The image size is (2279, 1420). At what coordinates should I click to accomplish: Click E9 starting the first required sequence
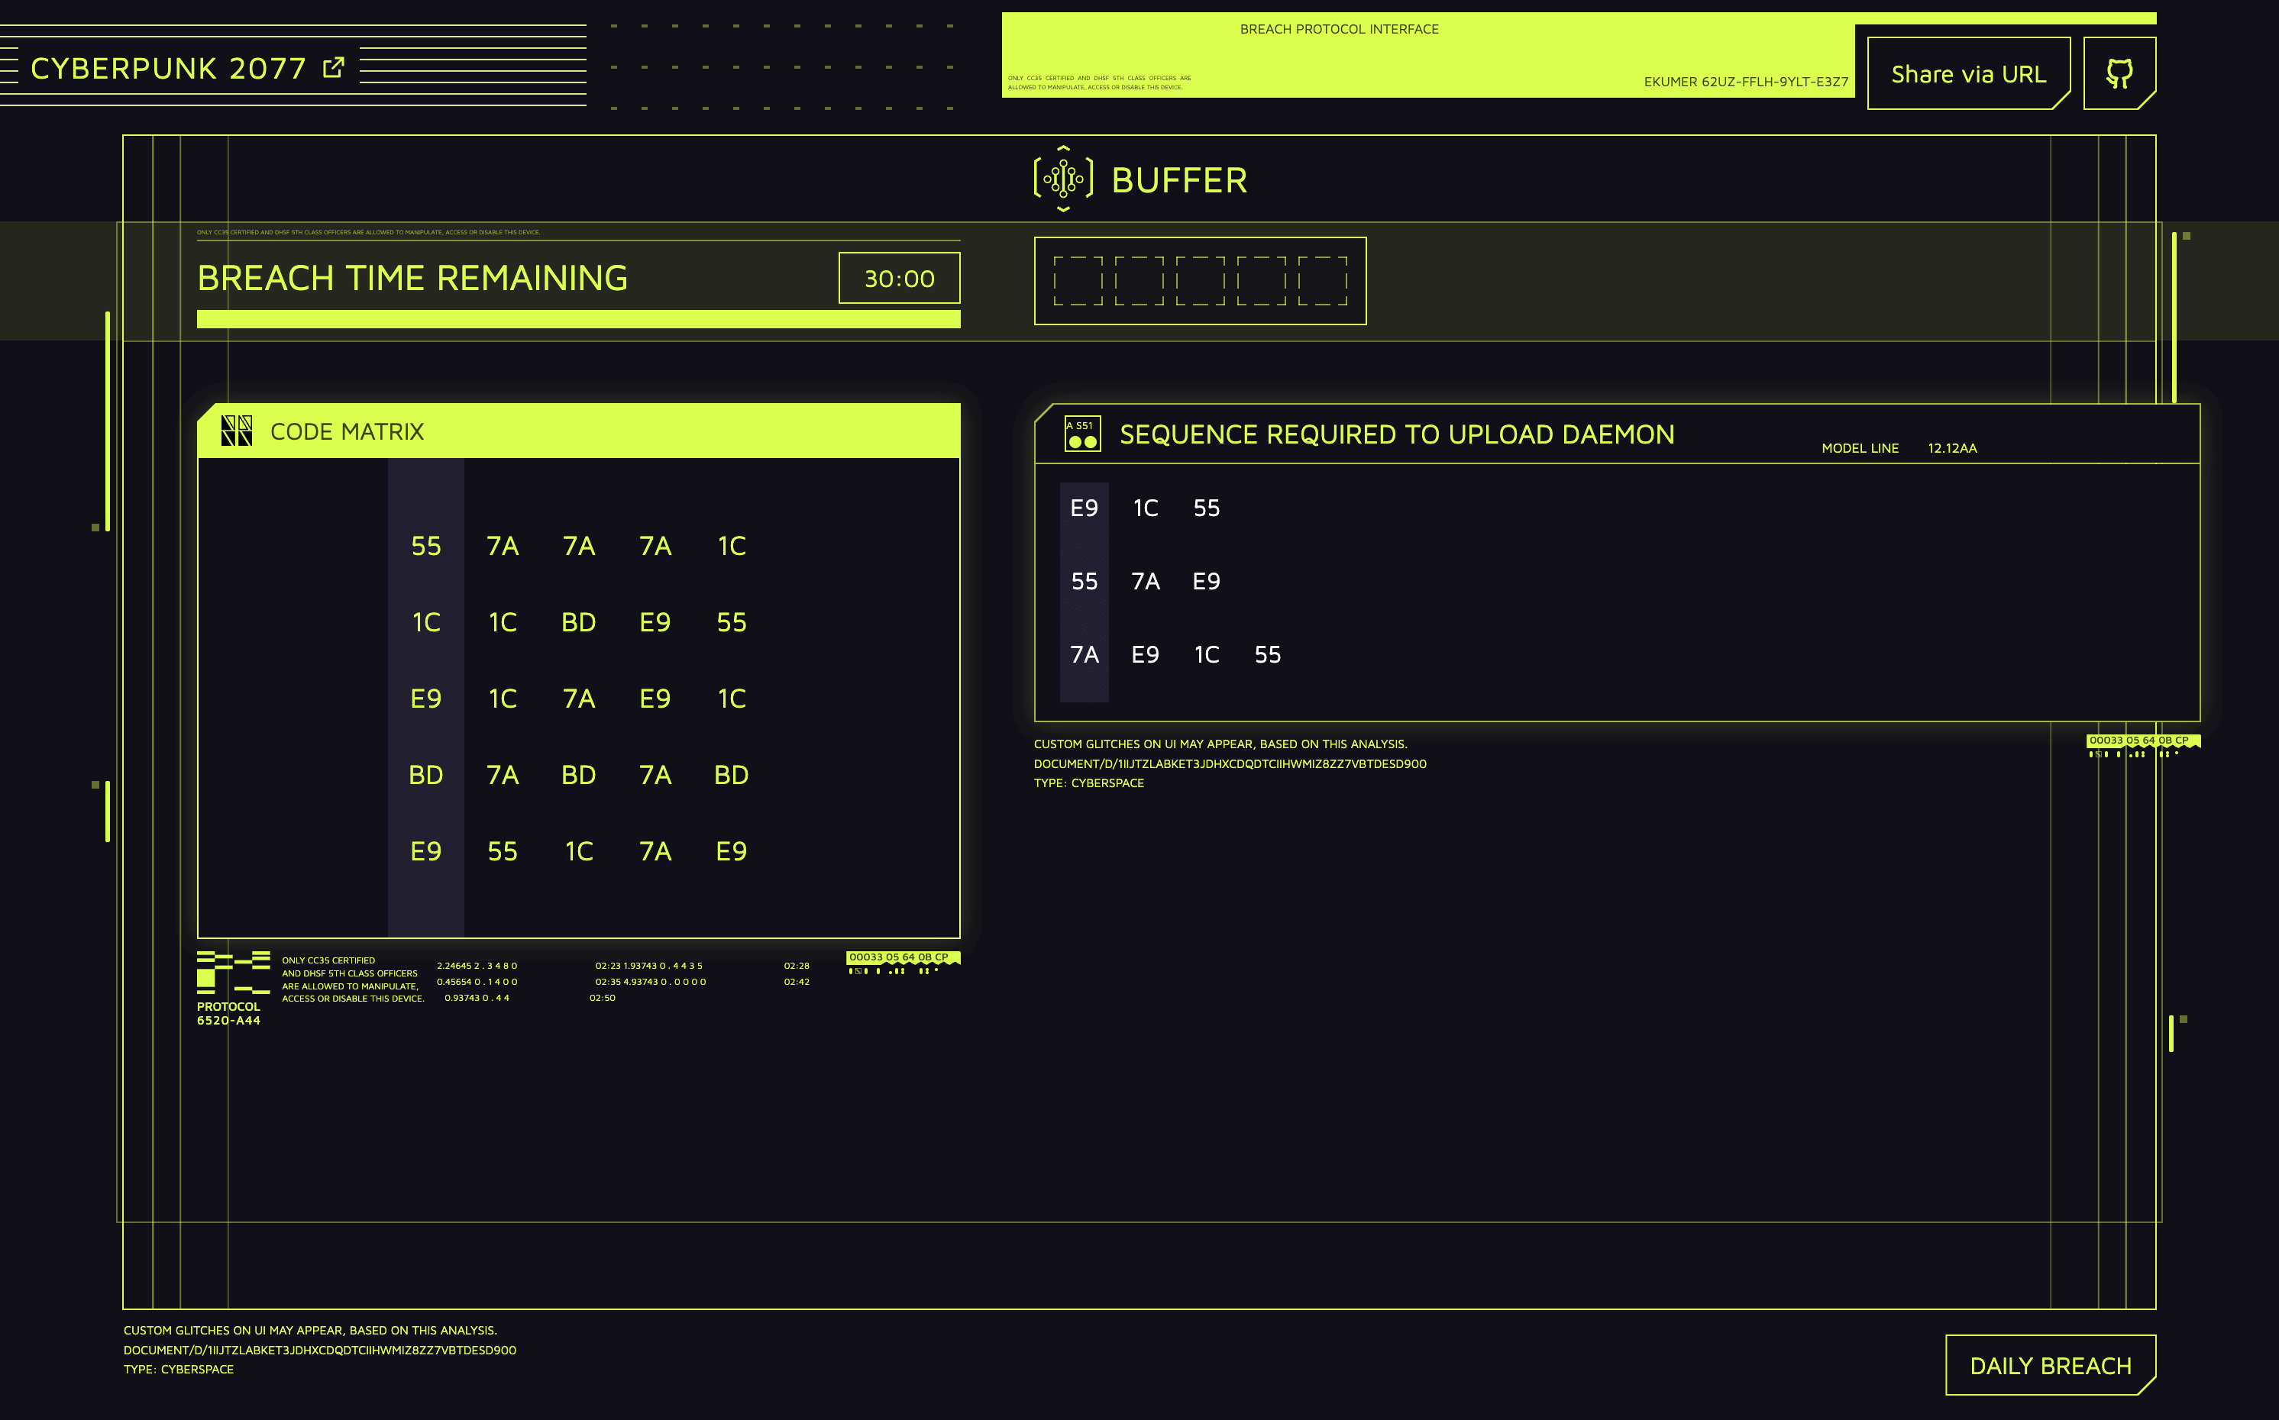pyautogui.click(x=1084, y=508)
